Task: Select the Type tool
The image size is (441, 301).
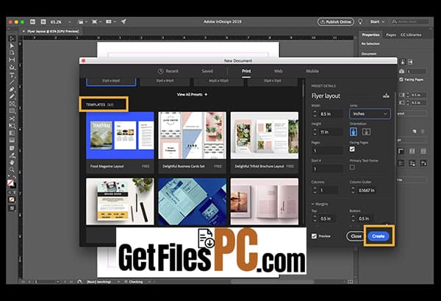Action: point(12,75)
